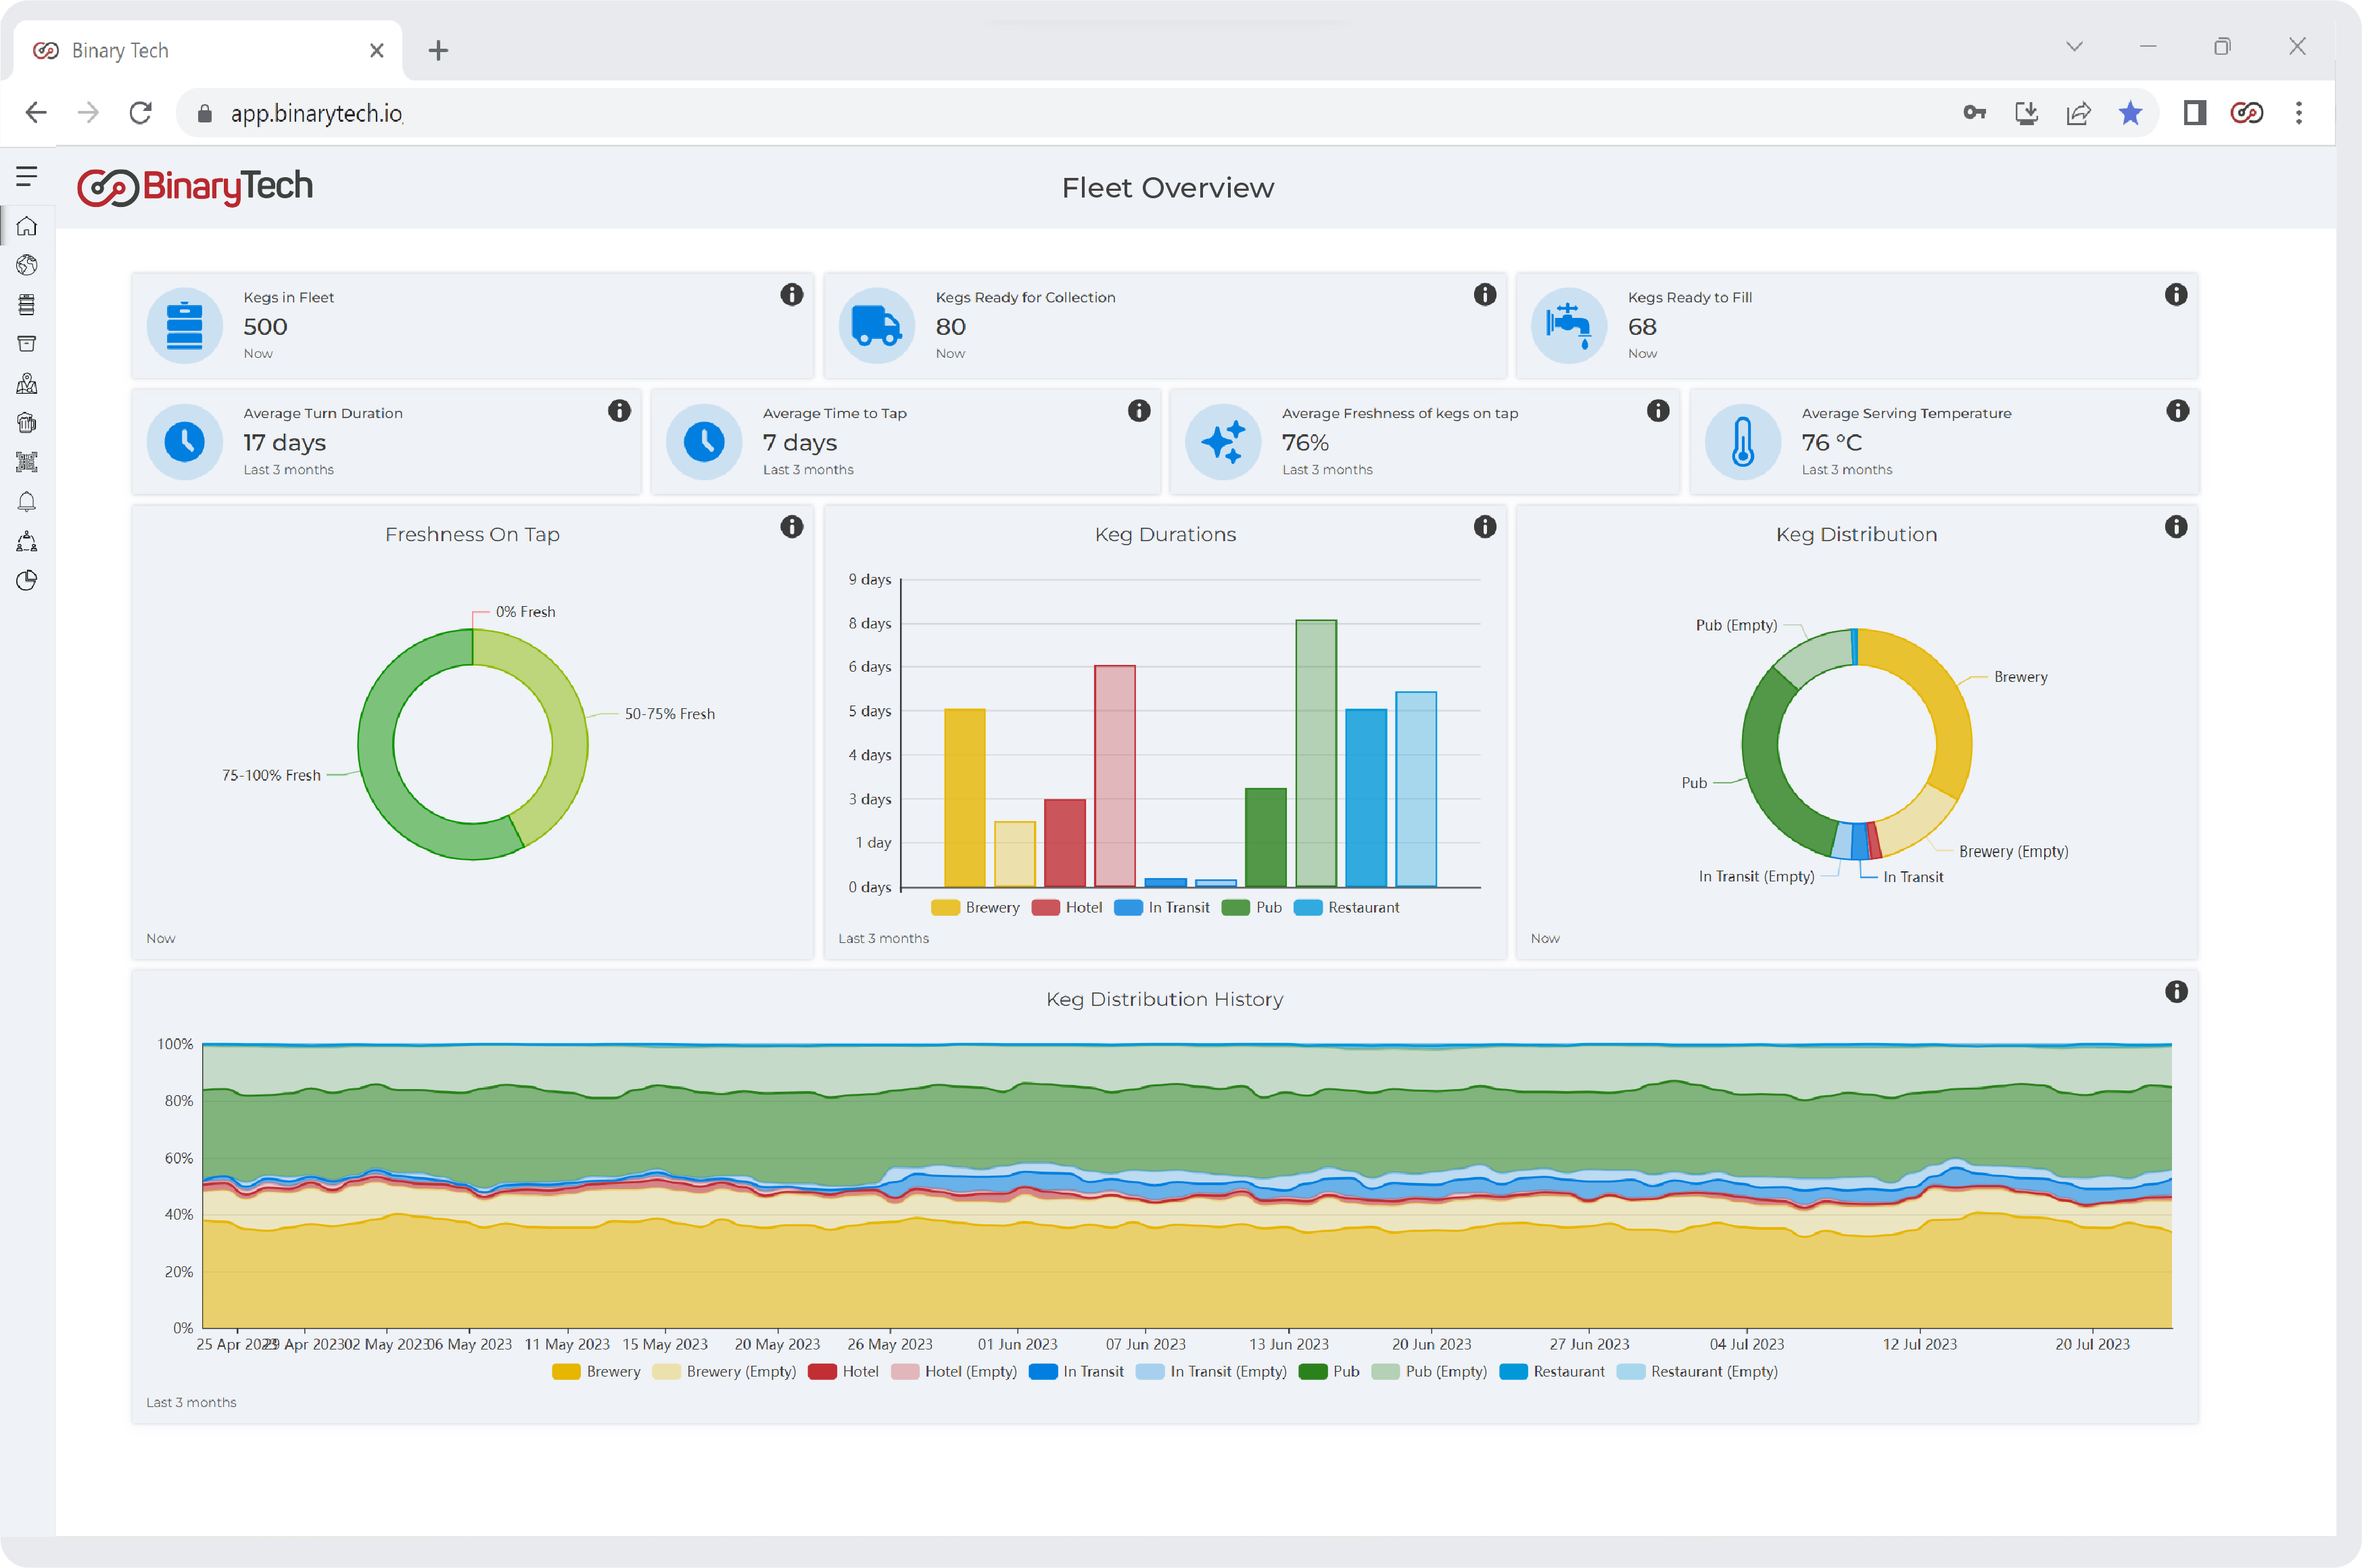Select the beer mug icon in the sidebar
The image size is (2362, 1568).
coord(27,422)
